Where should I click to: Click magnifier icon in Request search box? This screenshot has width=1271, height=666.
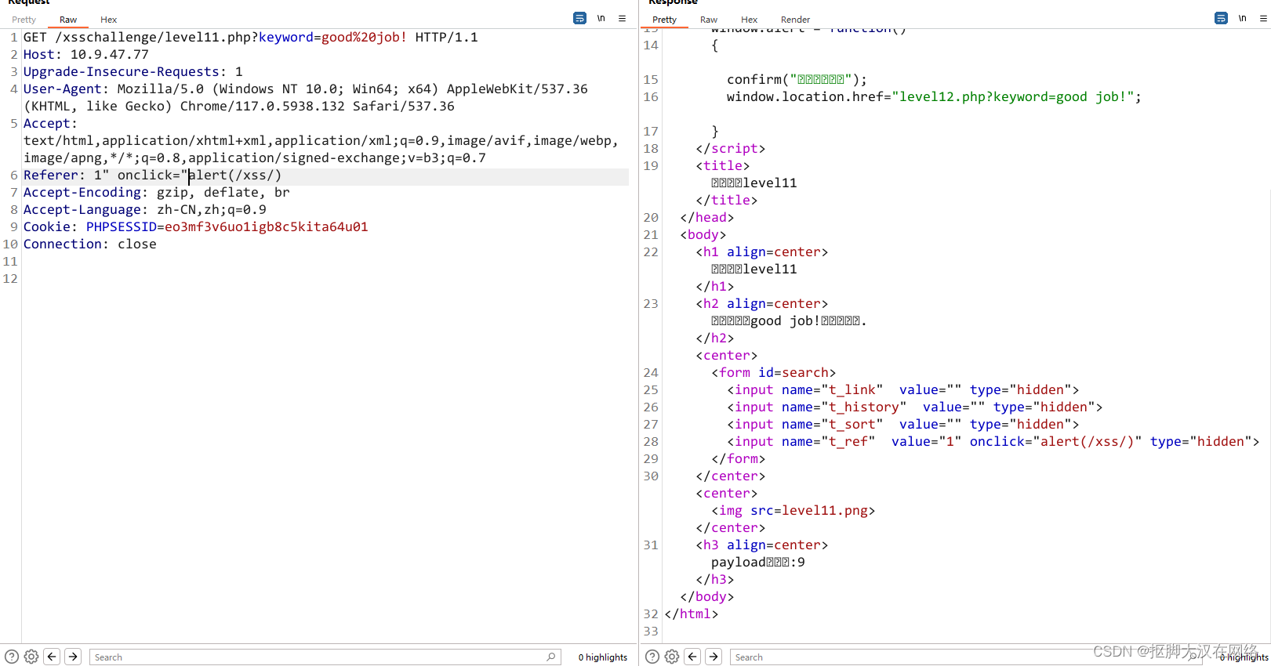[551, 657]
